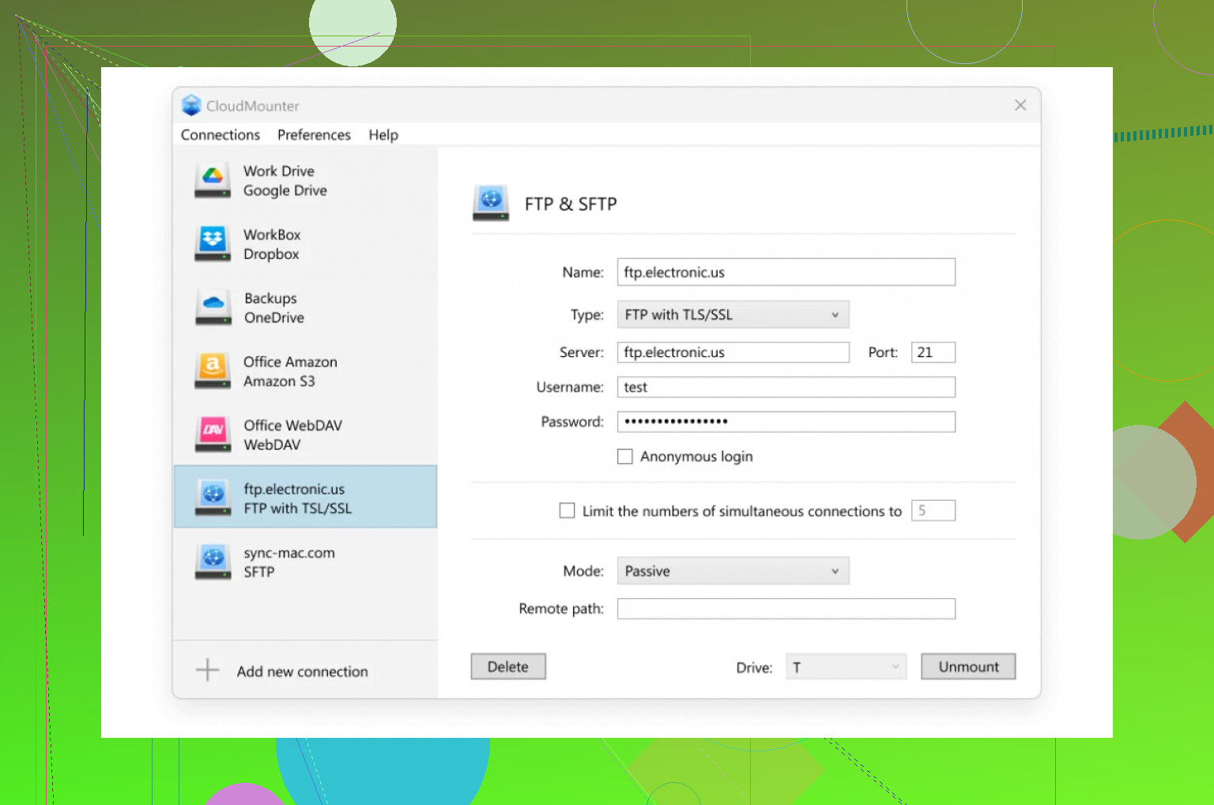The height and width of the screenshot is (805, 1214).
Task: Click the Google Drive Work Drive icon
Action: [x=213, y=181]
